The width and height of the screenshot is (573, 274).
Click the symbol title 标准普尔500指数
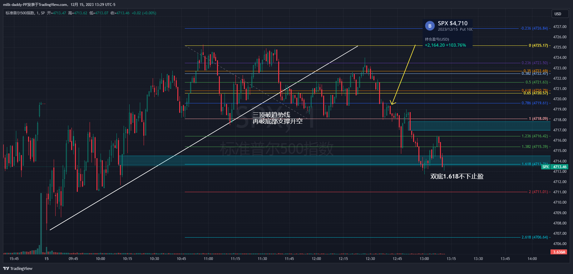[x=20, y=13]
